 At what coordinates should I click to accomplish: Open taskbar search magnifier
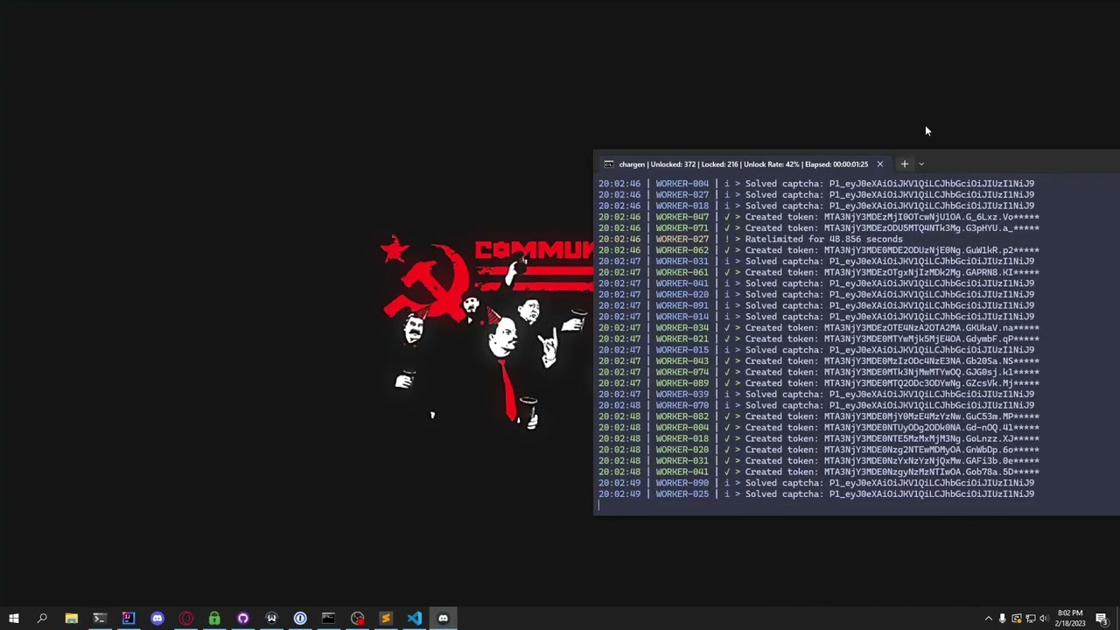42,619
